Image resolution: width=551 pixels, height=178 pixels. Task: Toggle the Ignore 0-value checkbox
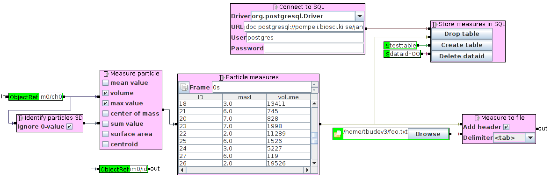point(70,127)
